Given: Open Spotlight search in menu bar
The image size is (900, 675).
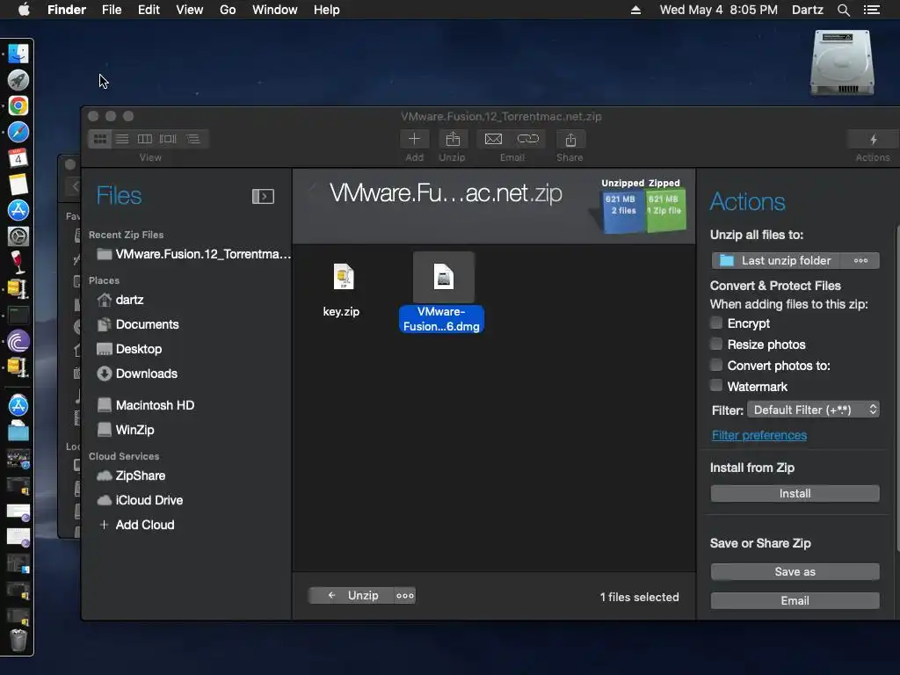Looking at the screenshot, I should 843,10.
